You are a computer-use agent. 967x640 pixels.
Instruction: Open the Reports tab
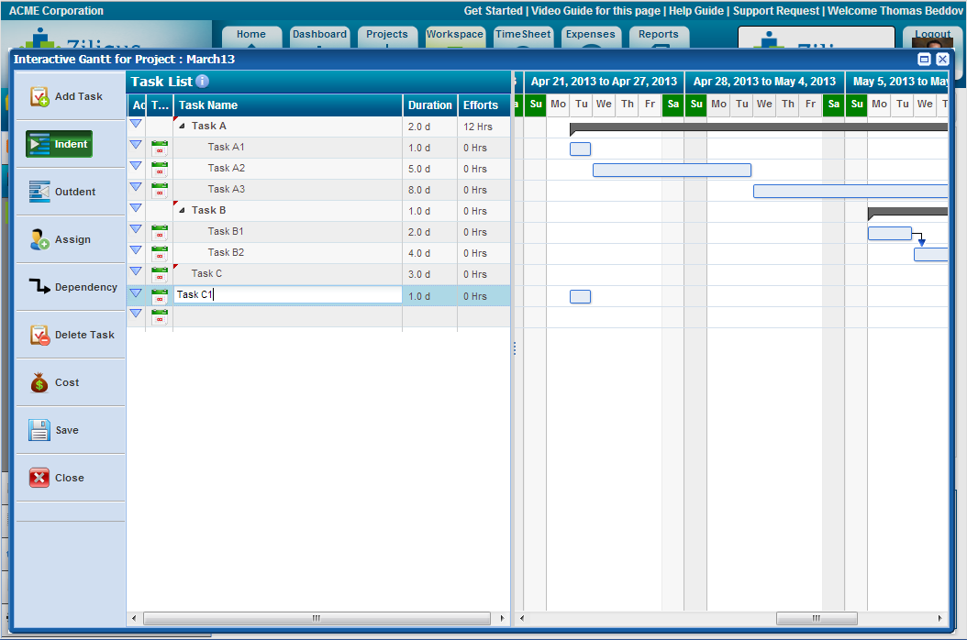coord(658,35)
